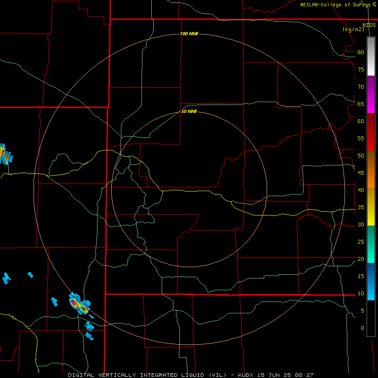The height and width of the screenshot is (378, 378).
Task: Click the NIDS label above the scale
Action: [369, 25]
